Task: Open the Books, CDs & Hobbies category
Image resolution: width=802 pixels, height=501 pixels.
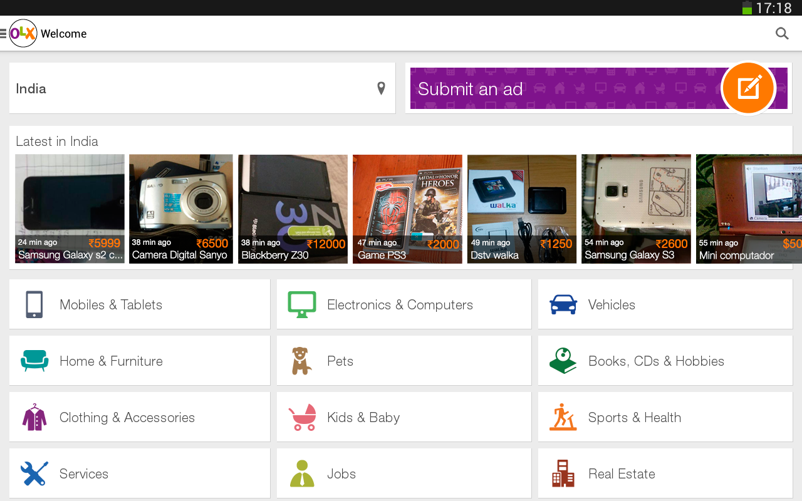Action: tap(665, 361)
